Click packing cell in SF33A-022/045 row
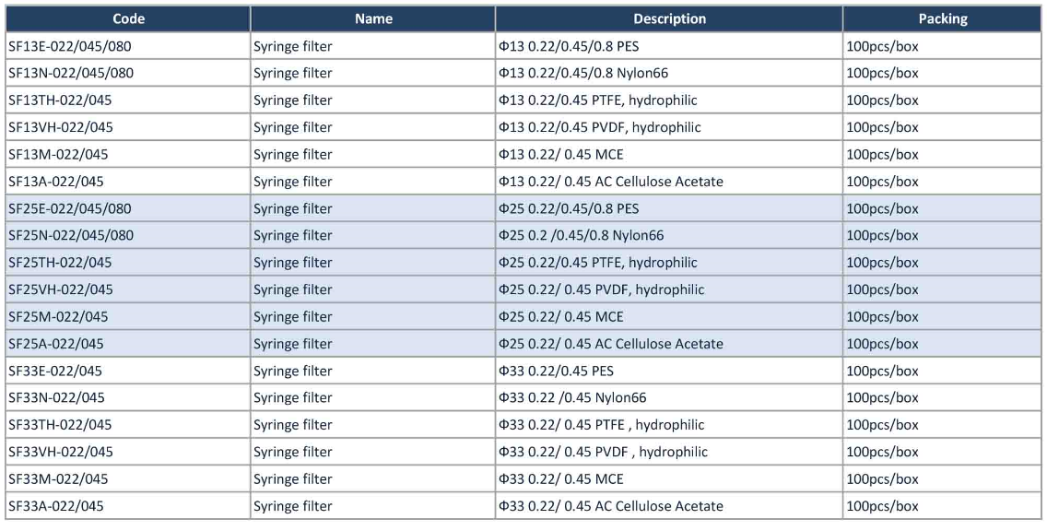The image size is (1047, 531). pyautogui.click(x=942, y=505)
